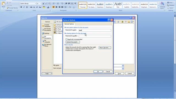
Task: Click the Sort icon in Paragraph group
Action: 72,4
